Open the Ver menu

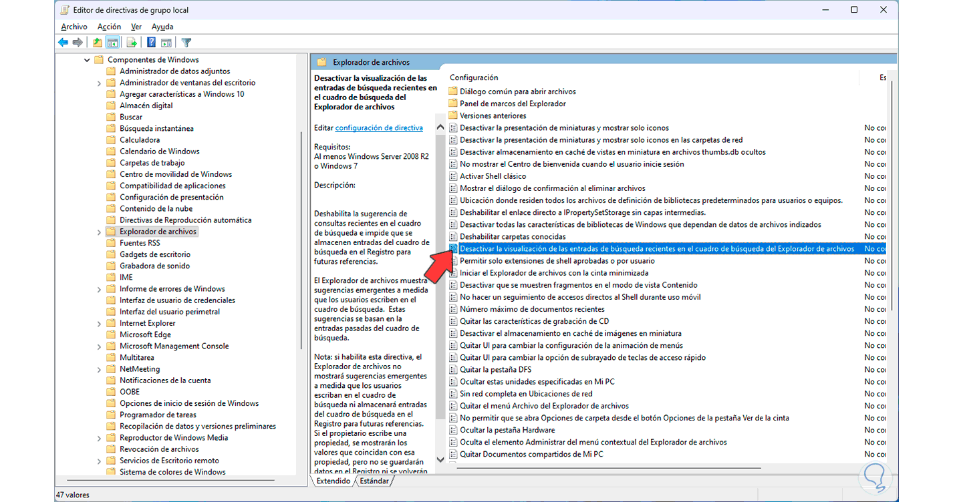pyautogui.click(x=136, y=27)
